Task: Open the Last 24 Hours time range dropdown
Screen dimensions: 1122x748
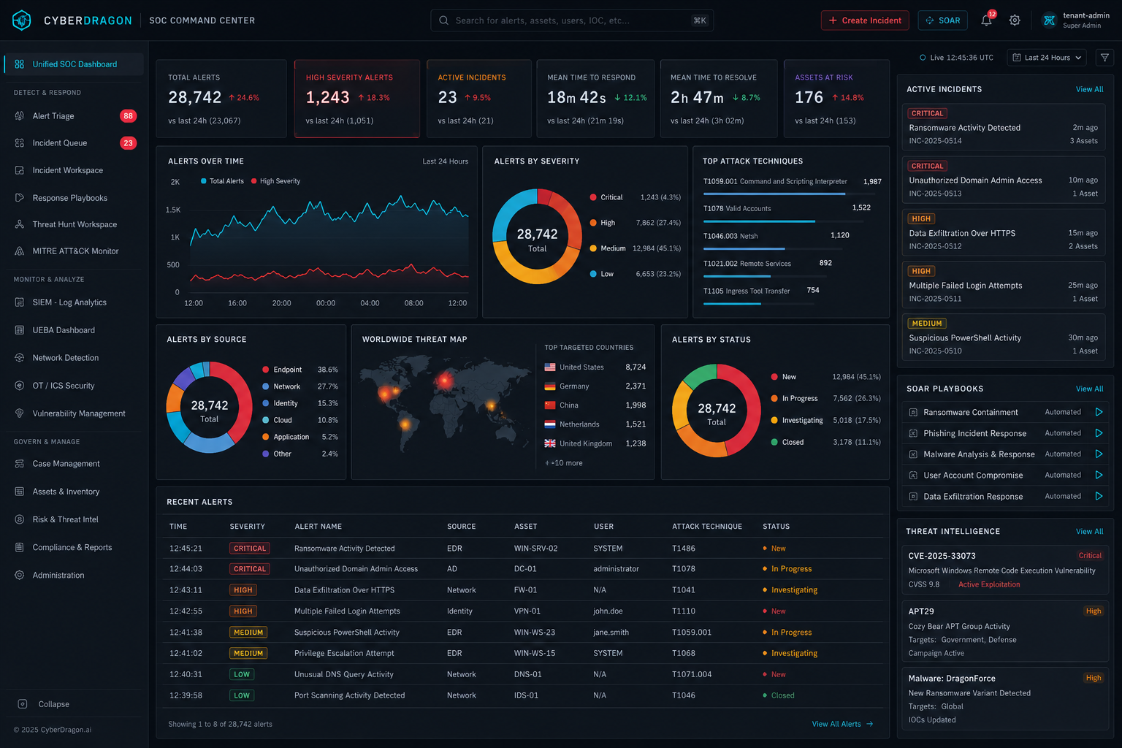Action: point(1046,58)
